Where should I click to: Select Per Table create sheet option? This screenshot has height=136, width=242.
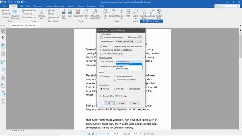(115, 89)
